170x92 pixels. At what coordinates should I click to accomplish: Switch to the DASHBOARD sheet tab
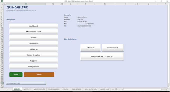(76, 89)
